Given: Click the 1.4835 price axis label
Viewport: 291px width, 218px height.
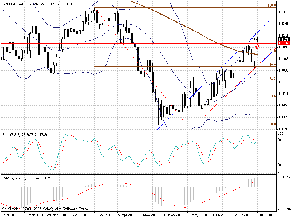Looking at the screenshot, I should coord(284,70).
